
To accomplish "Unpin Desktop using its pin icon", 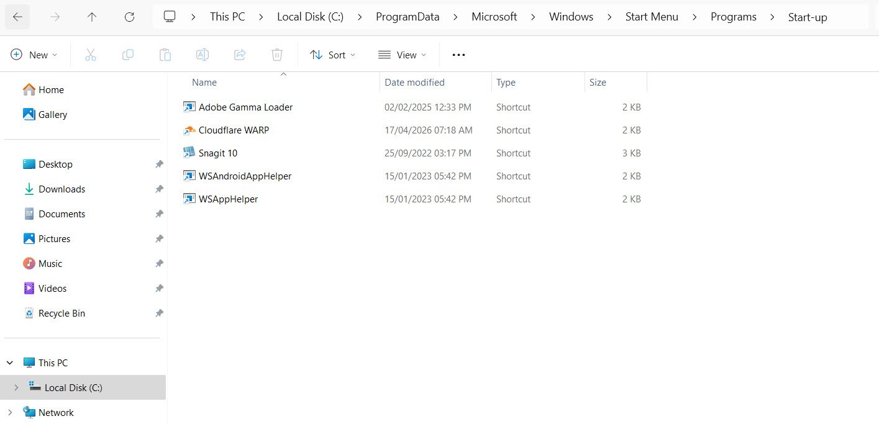I will coord(159,164).
